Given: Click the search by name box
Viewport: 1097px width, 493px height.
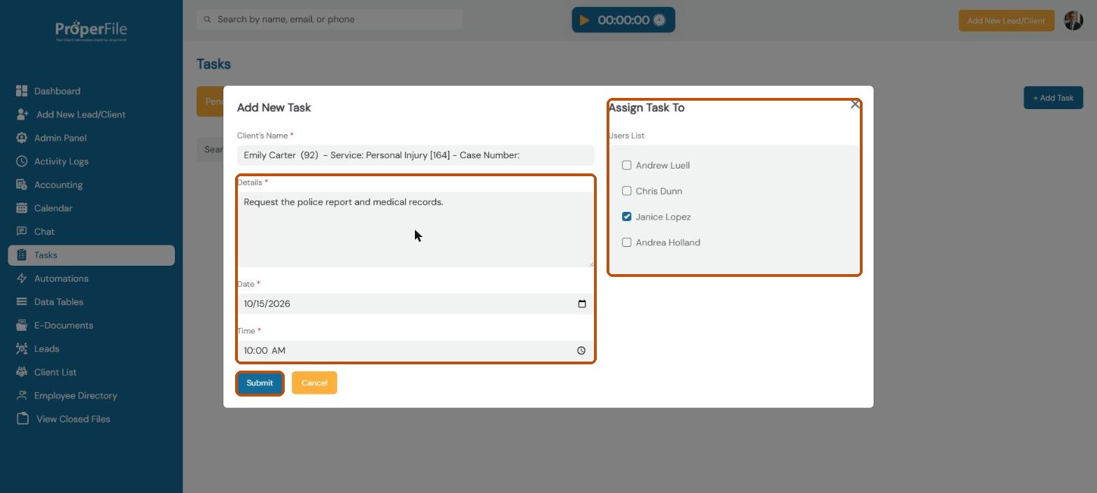Looking at the screenshot, I should [330, 20].
